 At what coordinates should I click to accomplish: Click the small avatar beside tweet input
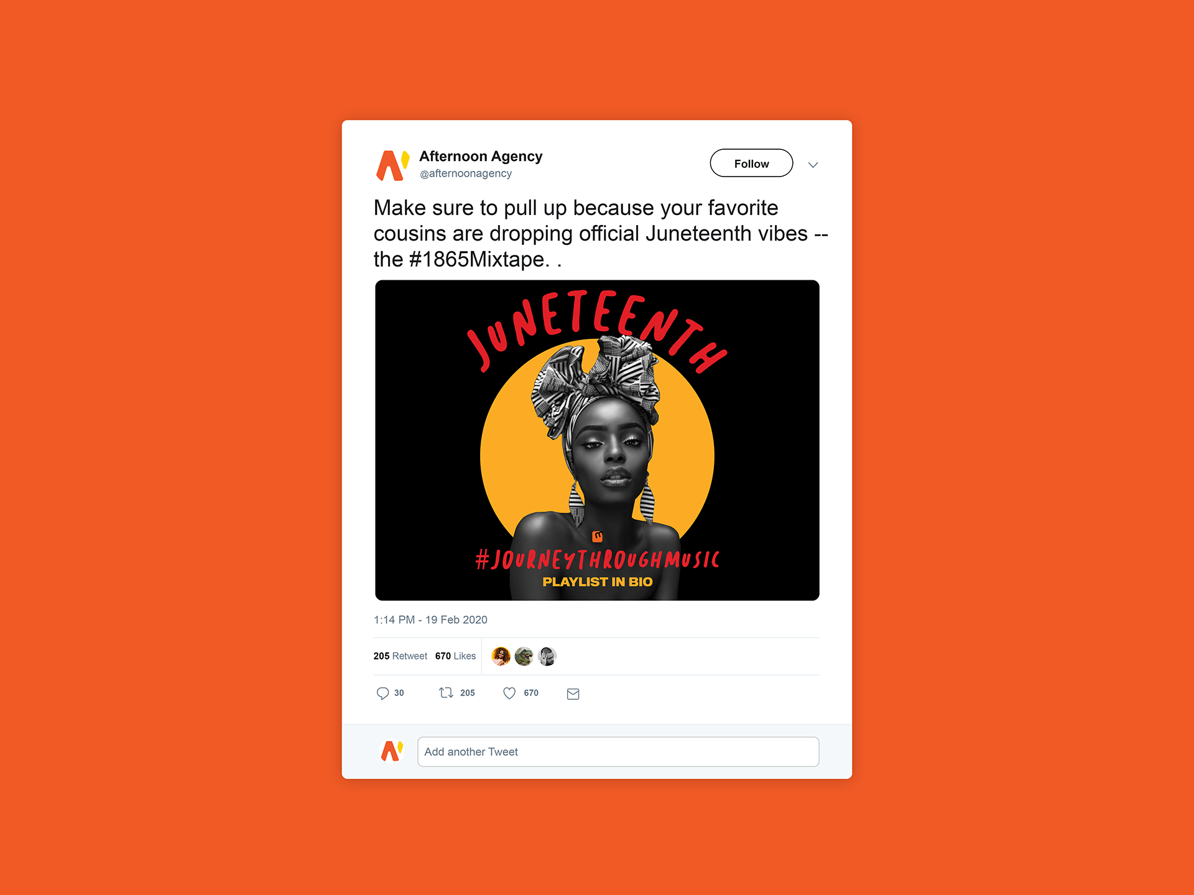pyautogui.click(x=392, y=751)
